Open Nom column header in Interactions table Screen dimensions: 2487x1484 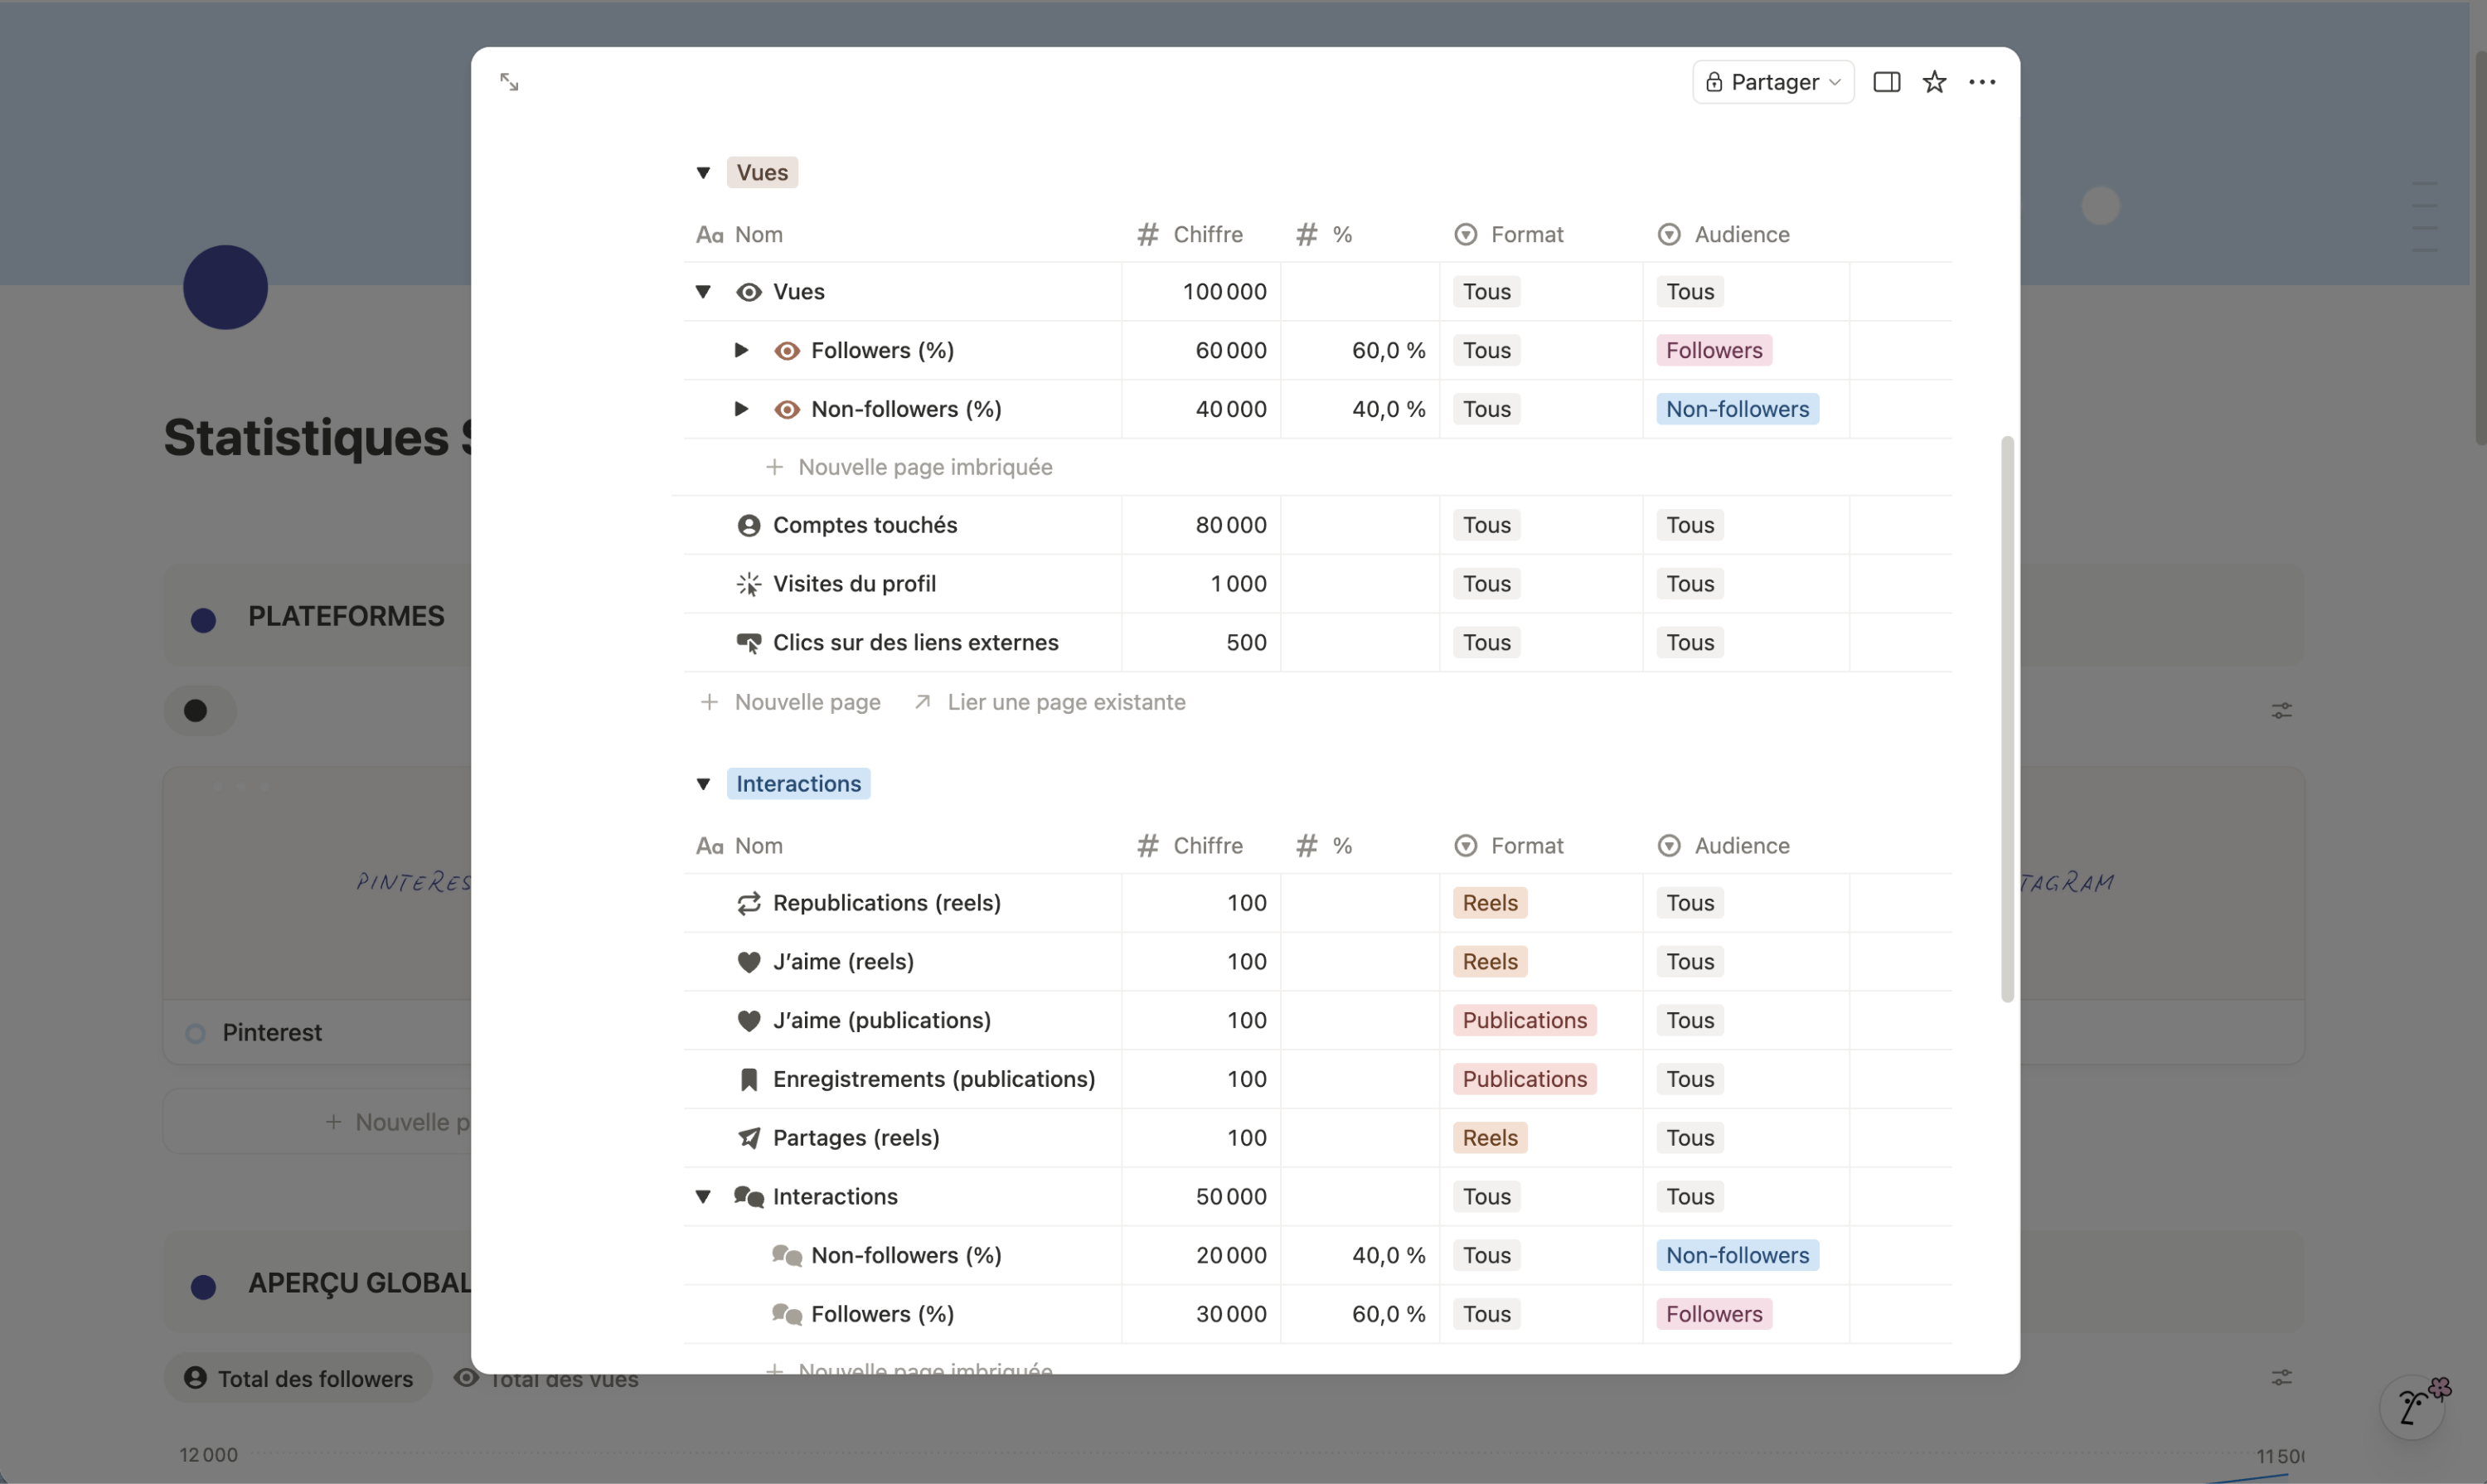tap(902, 846)
